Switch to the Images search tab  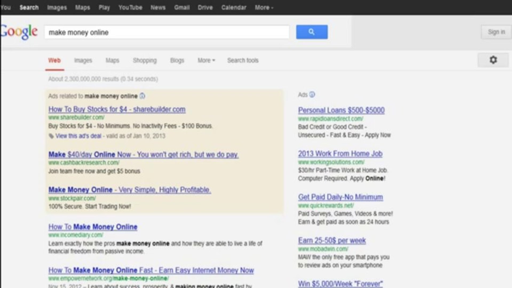(x=83, y=60)
